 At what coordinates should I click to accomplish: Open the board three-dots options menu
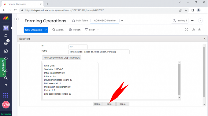(x=193, y=20)
